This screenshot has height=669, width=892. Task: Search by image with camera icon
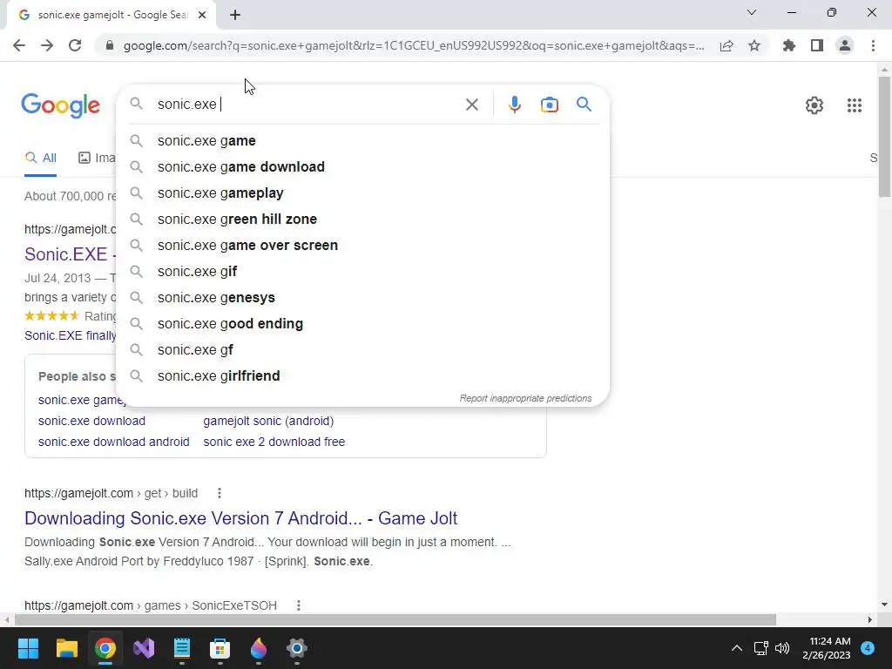click(549, 105)
